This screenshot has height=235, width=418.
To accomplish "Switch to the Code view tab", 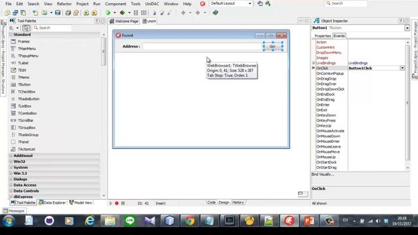I will coord(212,202).
